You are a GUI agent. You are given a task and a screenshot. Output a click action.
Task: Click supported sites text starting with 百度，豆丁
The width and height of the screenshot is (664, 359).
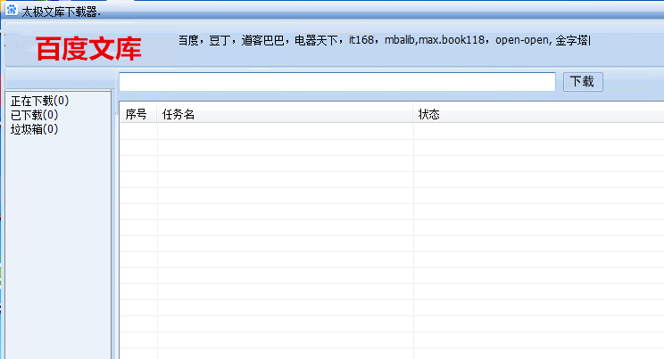[384, 41]
